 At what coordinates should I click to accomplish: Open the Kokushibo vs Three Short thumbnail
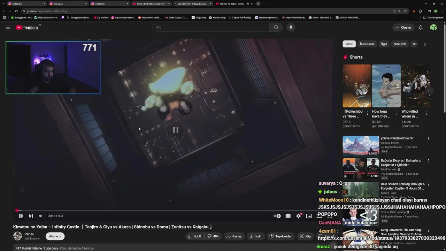pos(357,86)
